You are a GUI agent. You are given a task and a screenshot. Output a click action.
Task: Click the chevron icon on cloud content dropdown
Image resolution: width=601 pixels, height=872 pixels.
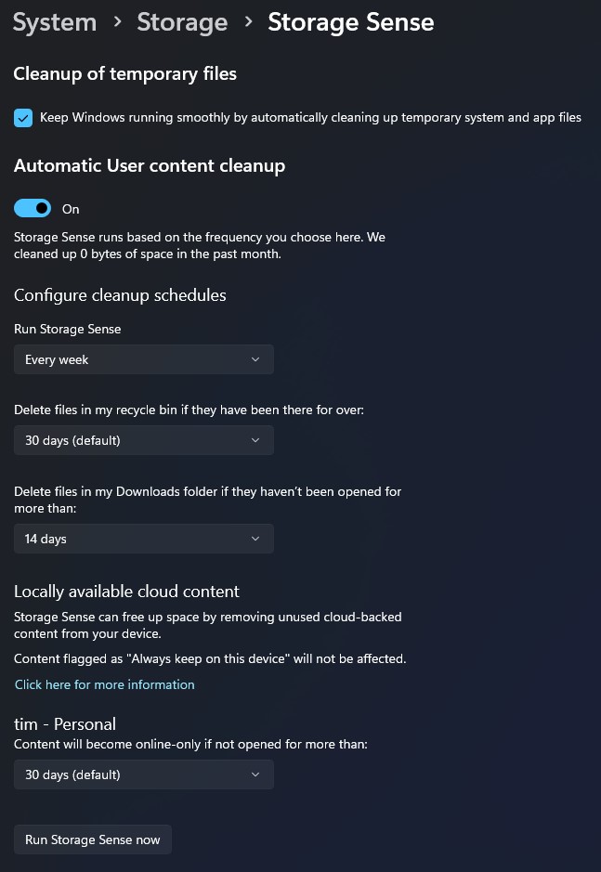click(255, 774)
